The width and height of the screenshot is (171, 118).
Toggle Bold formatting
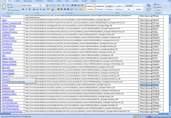[23, 9]
